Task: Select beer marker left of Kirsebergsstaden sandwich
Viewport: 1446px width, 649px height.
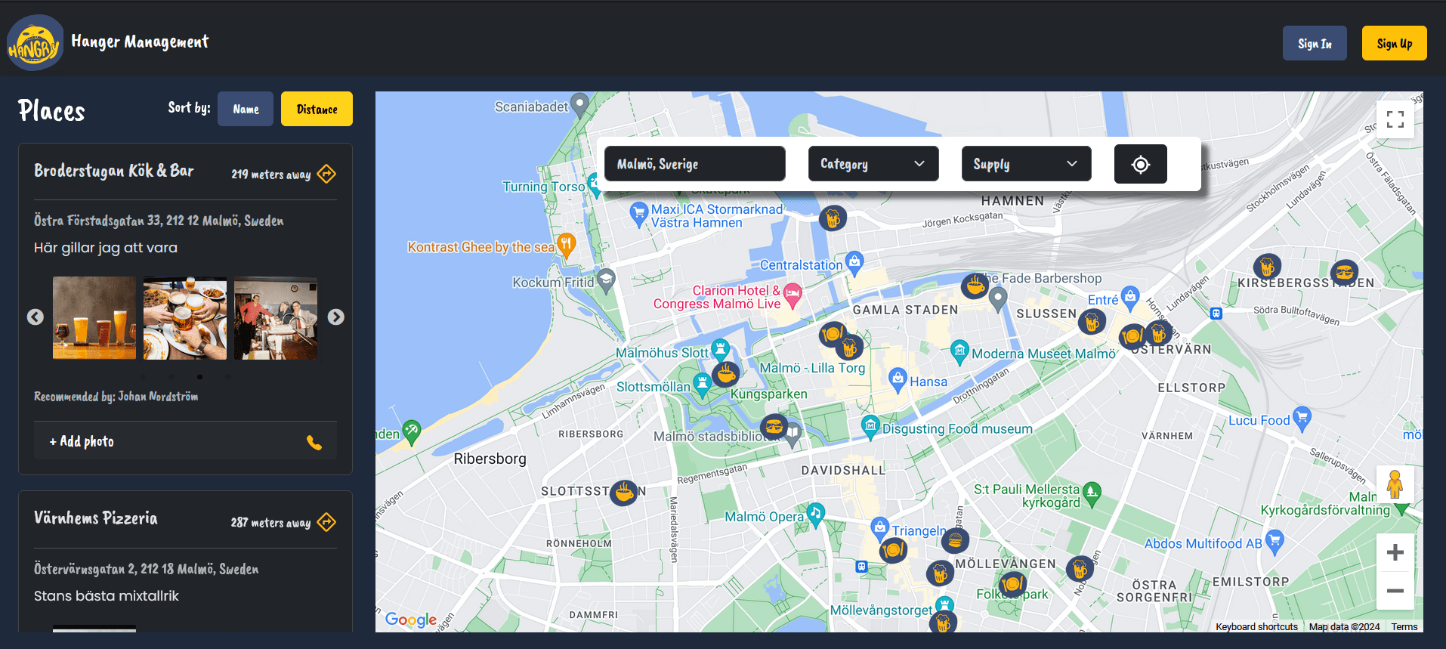Action: click(1267, 267)
